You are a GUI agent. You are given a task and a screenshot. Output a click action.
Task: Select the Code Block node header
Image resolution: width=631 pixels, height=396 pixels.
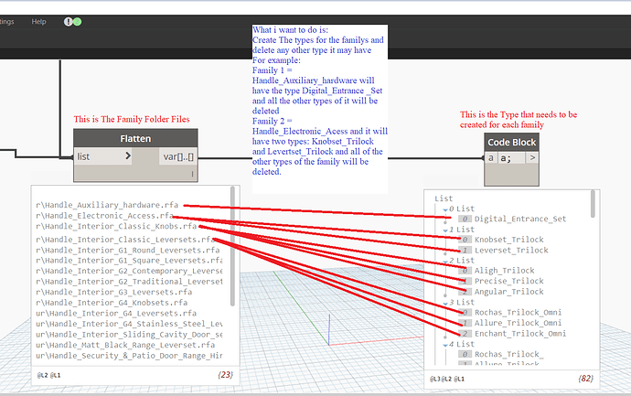(511, 143)
